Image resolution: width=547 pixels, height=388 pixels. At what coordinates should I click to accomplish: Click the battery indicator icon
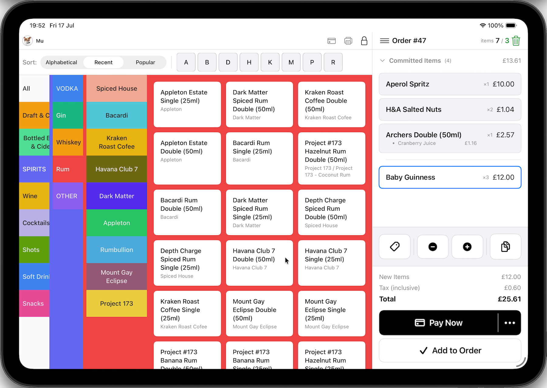(511, 26)
